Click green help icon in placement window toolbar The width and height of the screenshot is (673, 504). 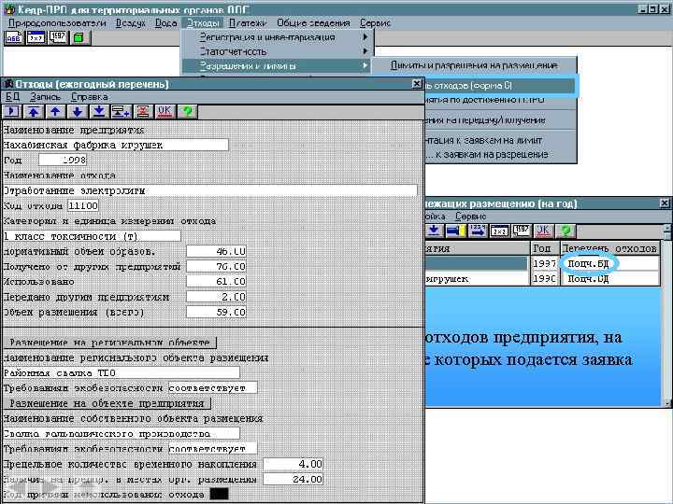566,231
